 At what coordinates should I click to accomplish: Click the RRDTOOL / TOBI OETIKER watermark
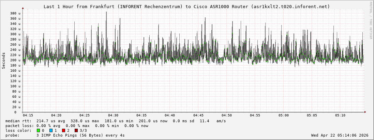371,20
